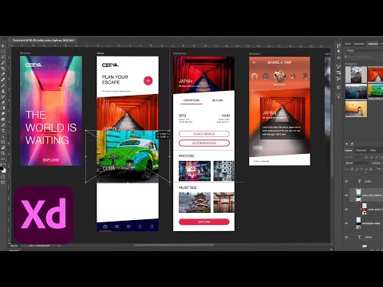Screen dimensions: 383x287
Task: Select the Lasso tool
Action: coord(3,57)
